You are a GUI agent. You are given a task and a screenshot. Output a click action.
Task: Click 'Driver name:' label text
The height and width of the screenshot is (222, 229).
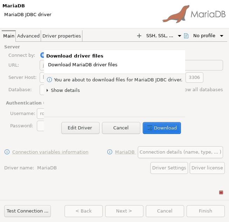pos(19,168)
